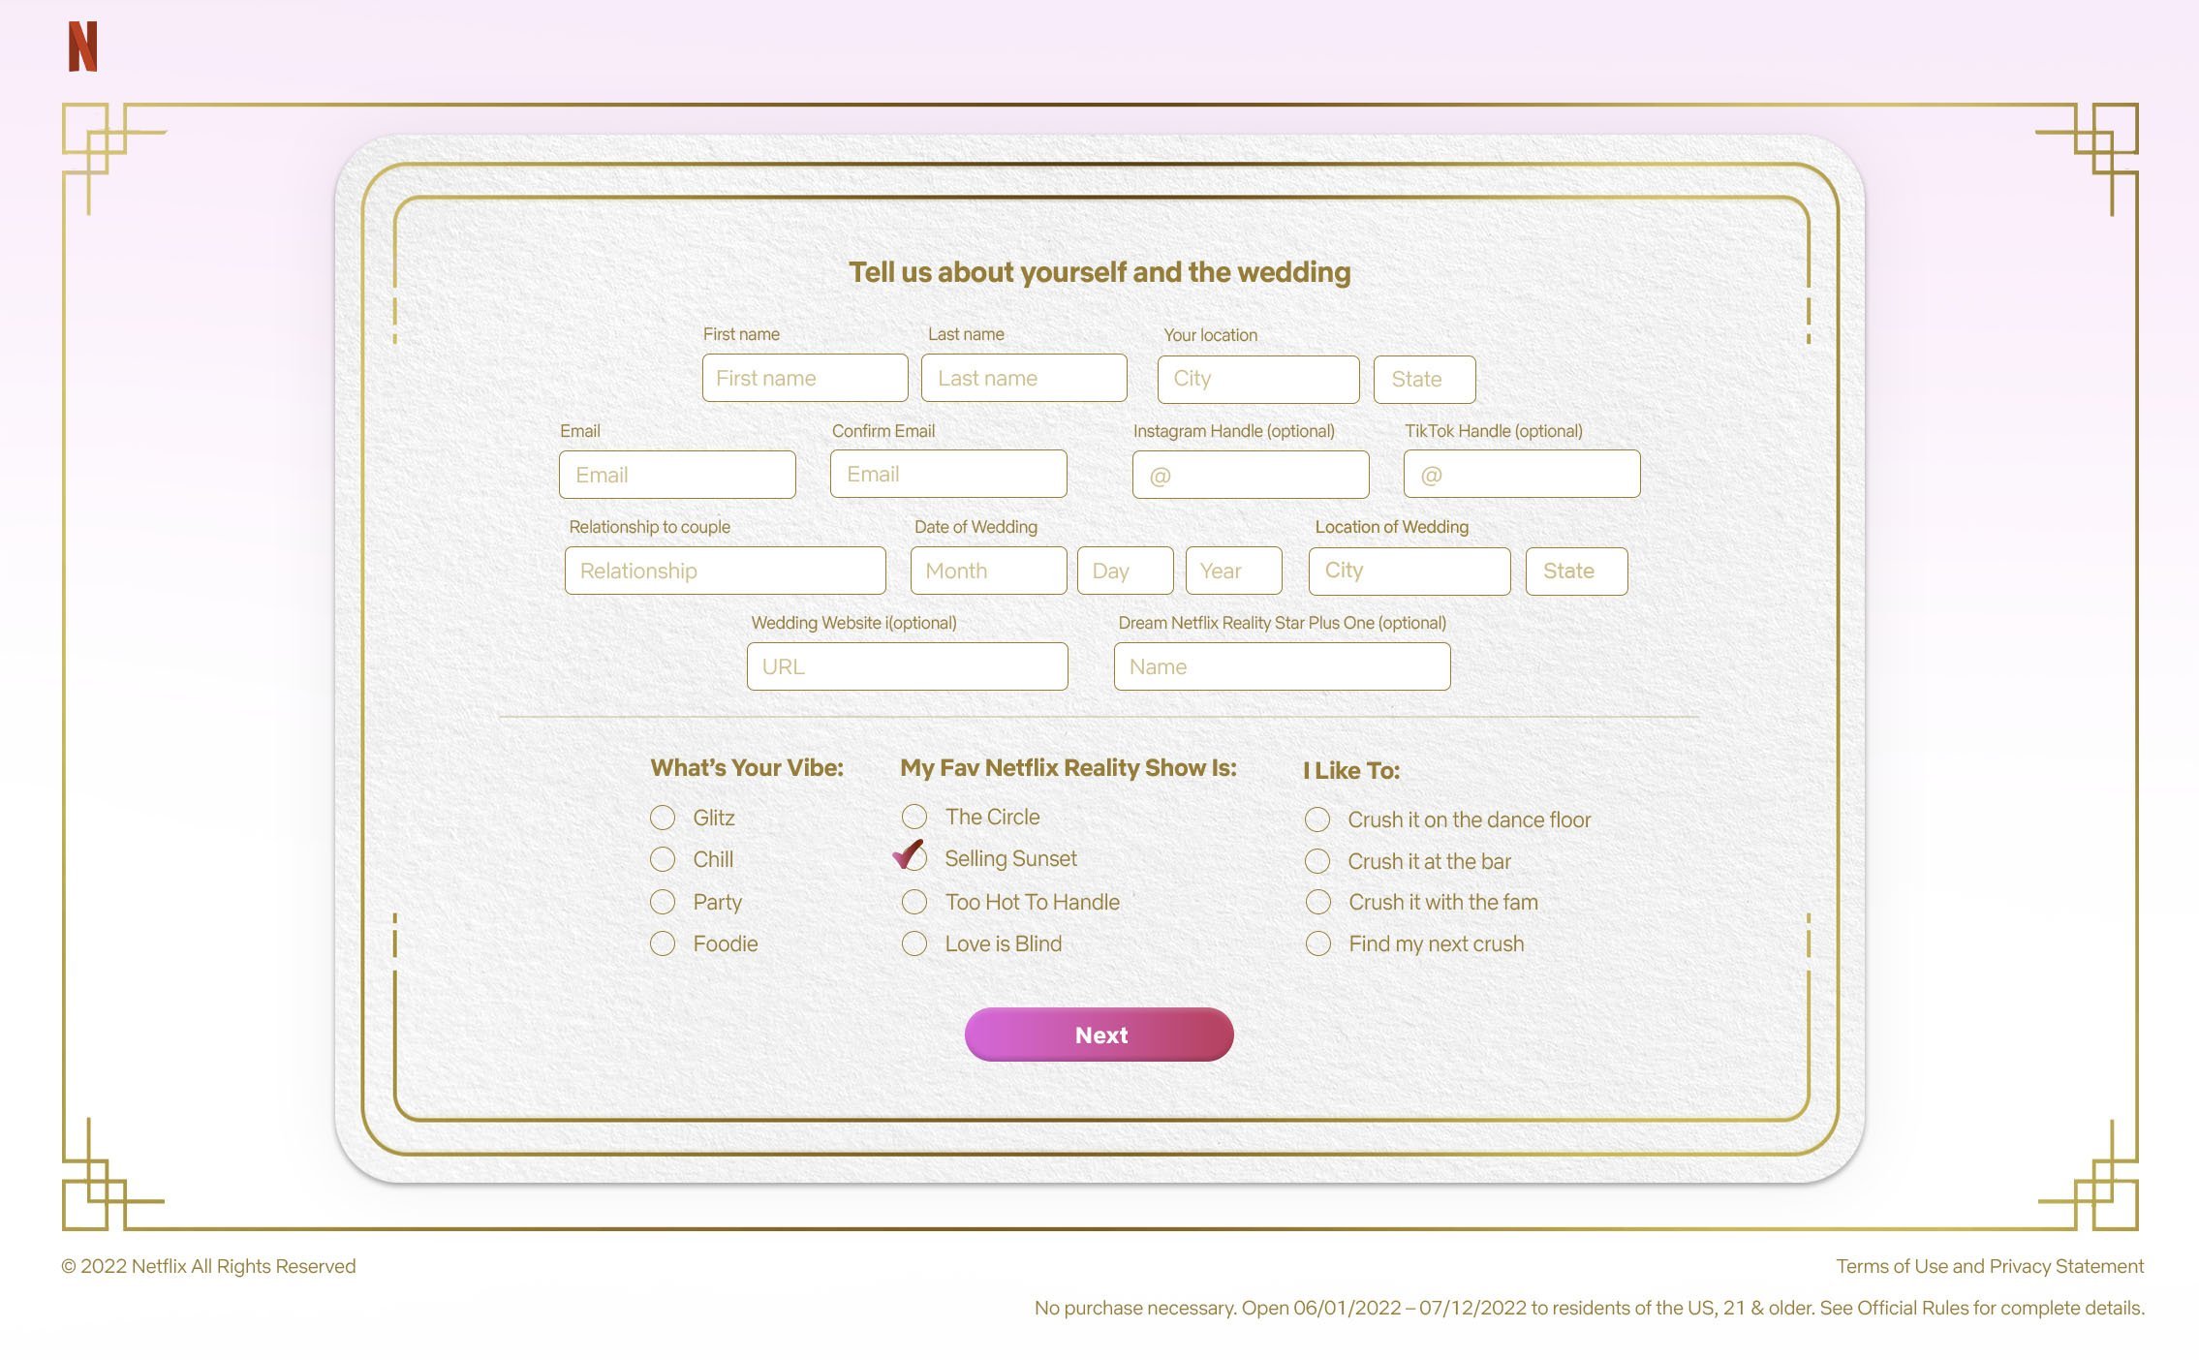
Task: Select the Glitz vibe option
Action: (x=663, y=818)
